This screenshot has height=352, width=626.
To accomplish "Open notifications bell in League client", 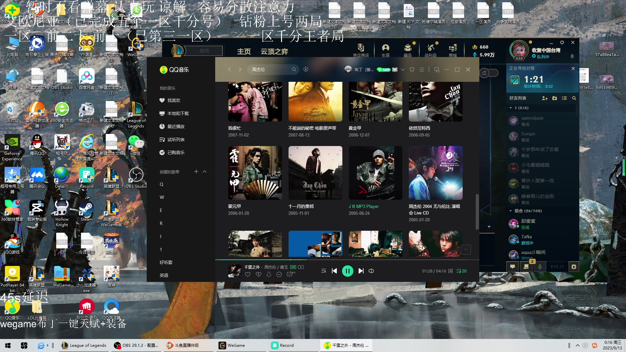I will pyautogui.click(x=572, y=56).
